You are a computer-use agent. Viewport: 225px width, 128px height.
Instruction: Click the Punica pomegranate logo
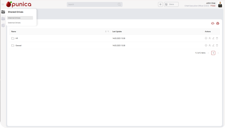[19, 4]
